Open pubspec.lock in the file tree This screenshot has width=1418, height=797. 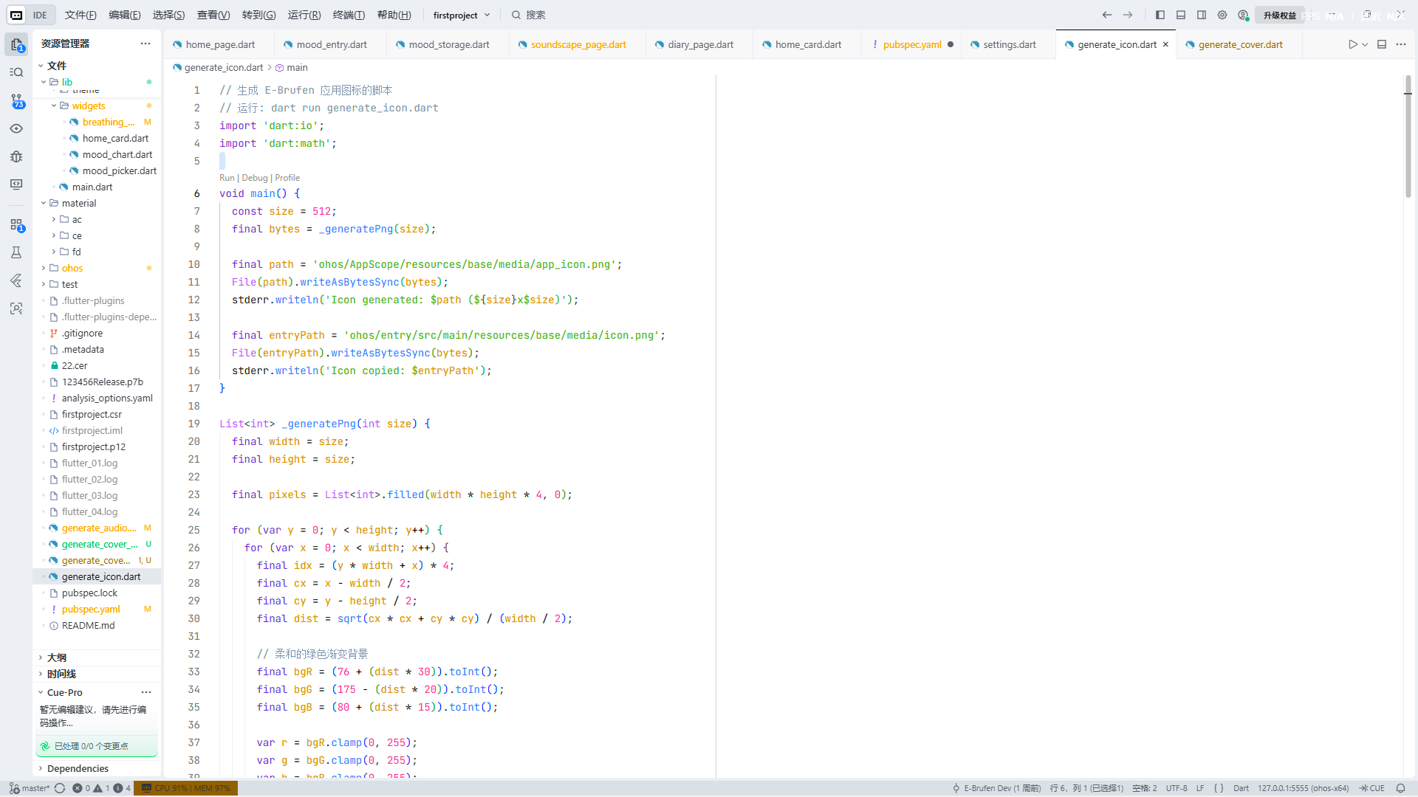pyautogui.click(x=89, y=593)
